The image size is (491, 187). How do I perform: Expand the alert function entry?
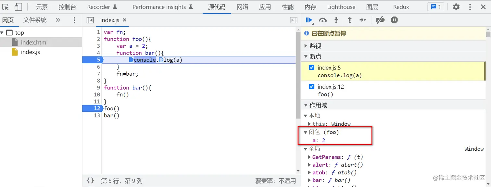[309, 165]
